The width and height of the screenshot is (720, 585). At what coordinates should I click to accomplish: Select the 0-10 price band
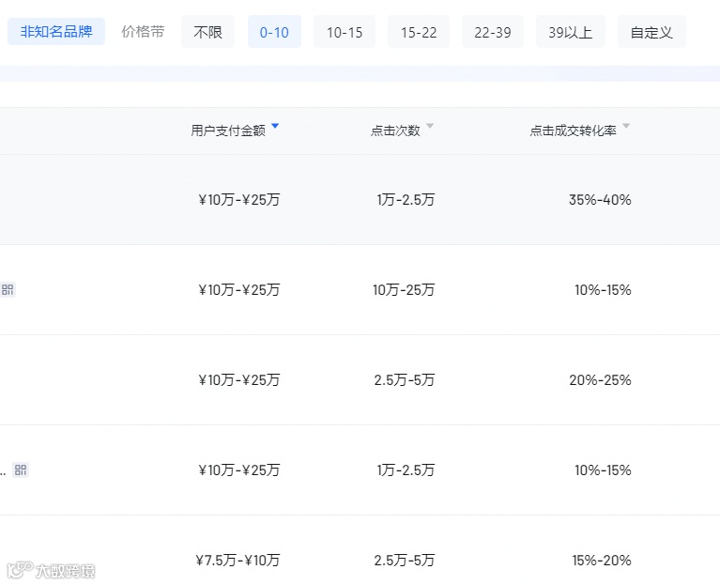274,32
